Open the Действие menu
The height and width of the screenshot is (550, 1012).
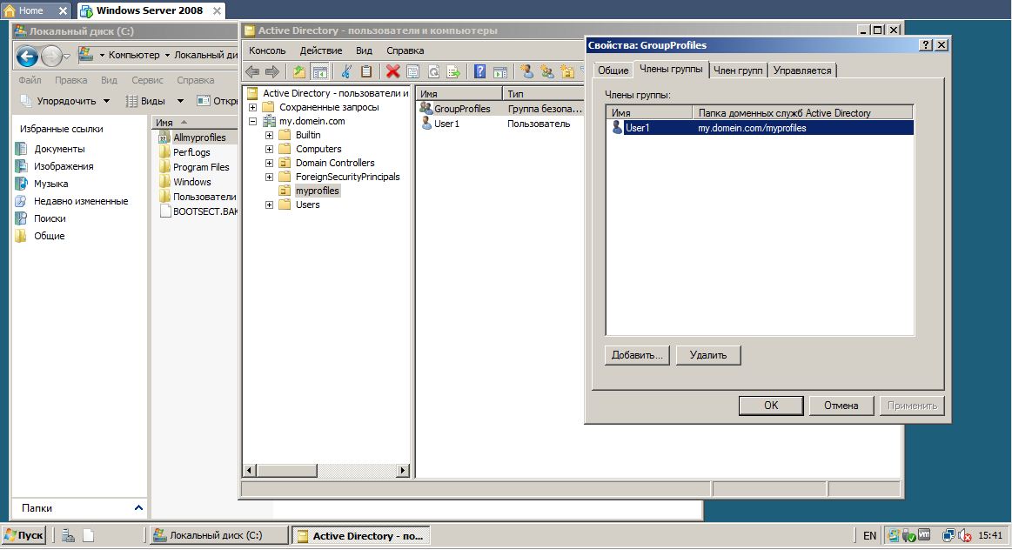pos(321,50)
